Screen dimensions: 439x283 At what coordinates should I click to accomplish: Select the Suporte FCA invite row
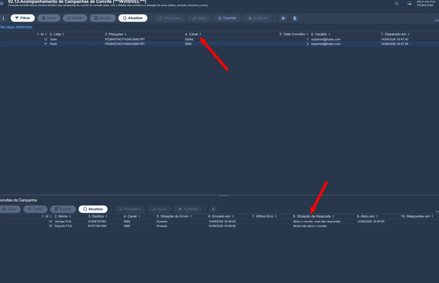219,226
